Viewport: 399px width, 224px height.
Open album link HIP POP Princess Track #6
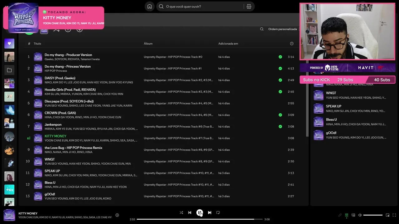click(x=179, y=127)
